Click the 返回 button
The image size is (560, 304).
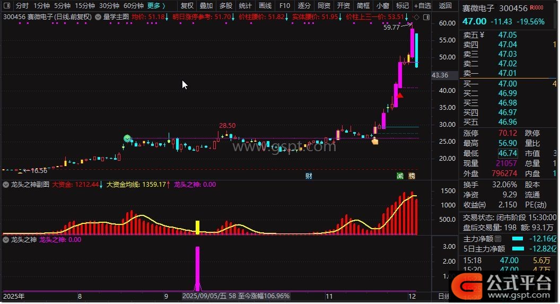[x=446, y=6]
